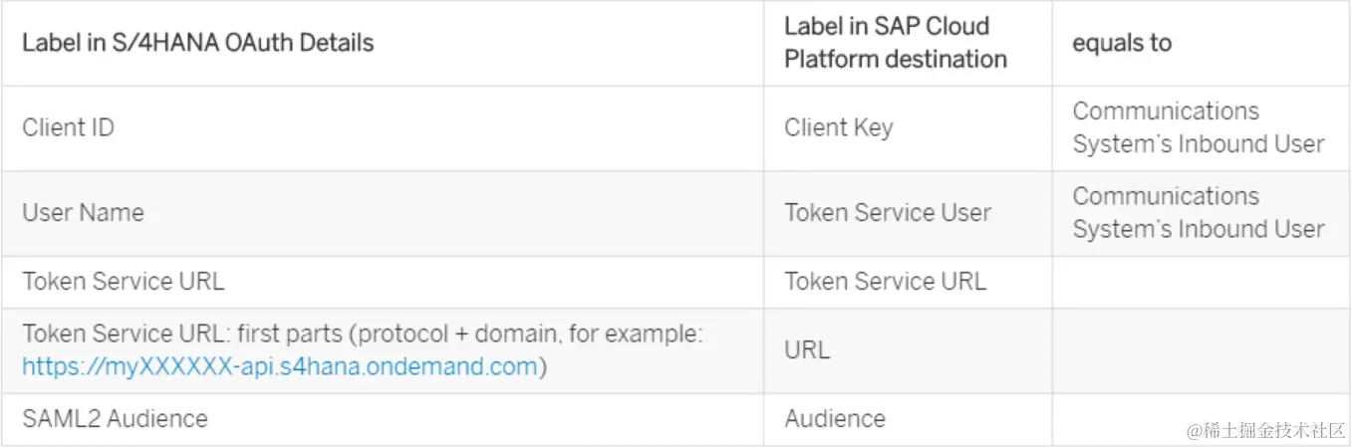Click "Token Service URL" in the SAP Cloud Platform column
The image size is (1352, 447).
[885, 282]
